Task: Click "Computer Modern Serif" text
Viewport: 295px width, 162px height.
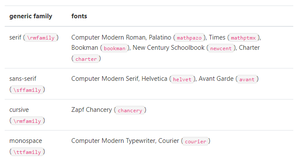Action: click(105, 79)
